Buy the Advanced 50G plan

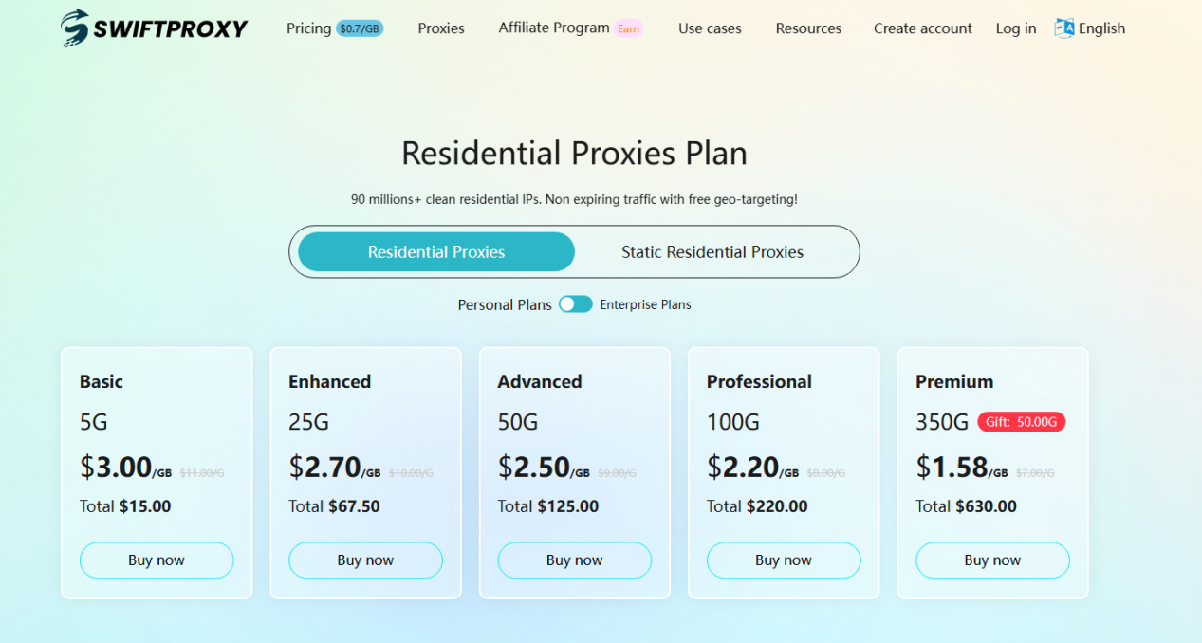574,560
